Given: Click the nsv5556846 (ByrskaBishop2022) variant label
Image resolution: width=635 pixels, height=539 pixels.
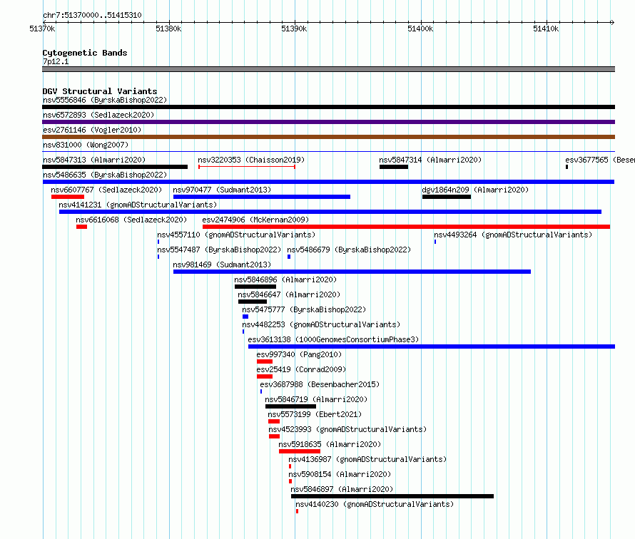Looking at the screenshot, I should (105, 100).
